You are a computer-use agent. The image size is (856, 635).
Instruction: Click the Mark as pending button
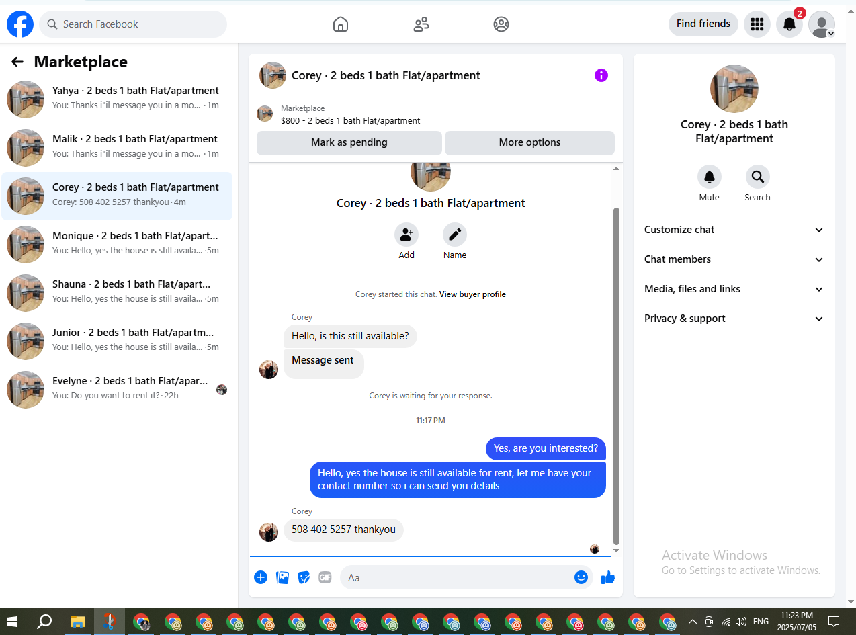(x=349, y=142)
